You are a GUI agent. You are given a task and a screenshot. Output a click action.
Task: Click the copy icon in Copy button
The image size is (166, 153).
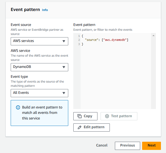[x=79, y=116]
